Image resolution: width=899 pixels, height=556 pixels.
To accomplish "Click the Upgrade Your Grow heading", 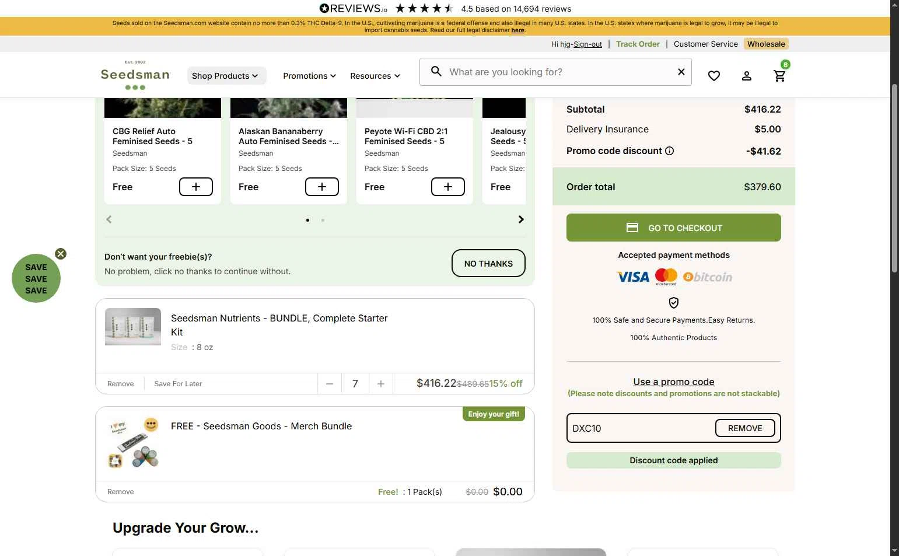I will tap(186, 528).
